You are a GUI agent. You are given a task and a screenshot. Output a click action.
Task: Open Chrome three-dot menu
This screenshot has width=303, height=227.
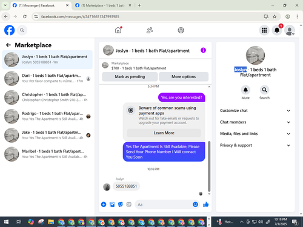(297, 16)
